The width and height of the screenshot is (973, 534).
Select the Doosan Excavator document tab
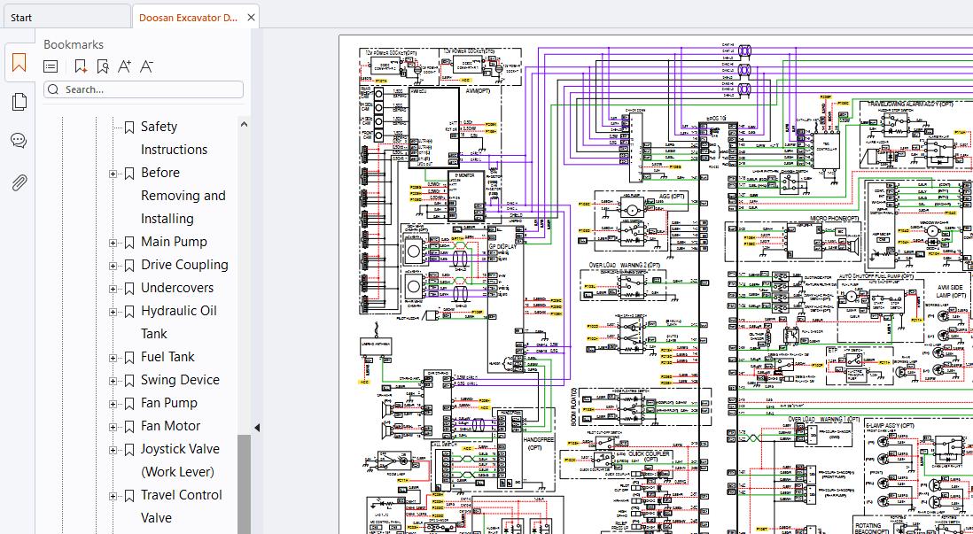coord(188,18)
